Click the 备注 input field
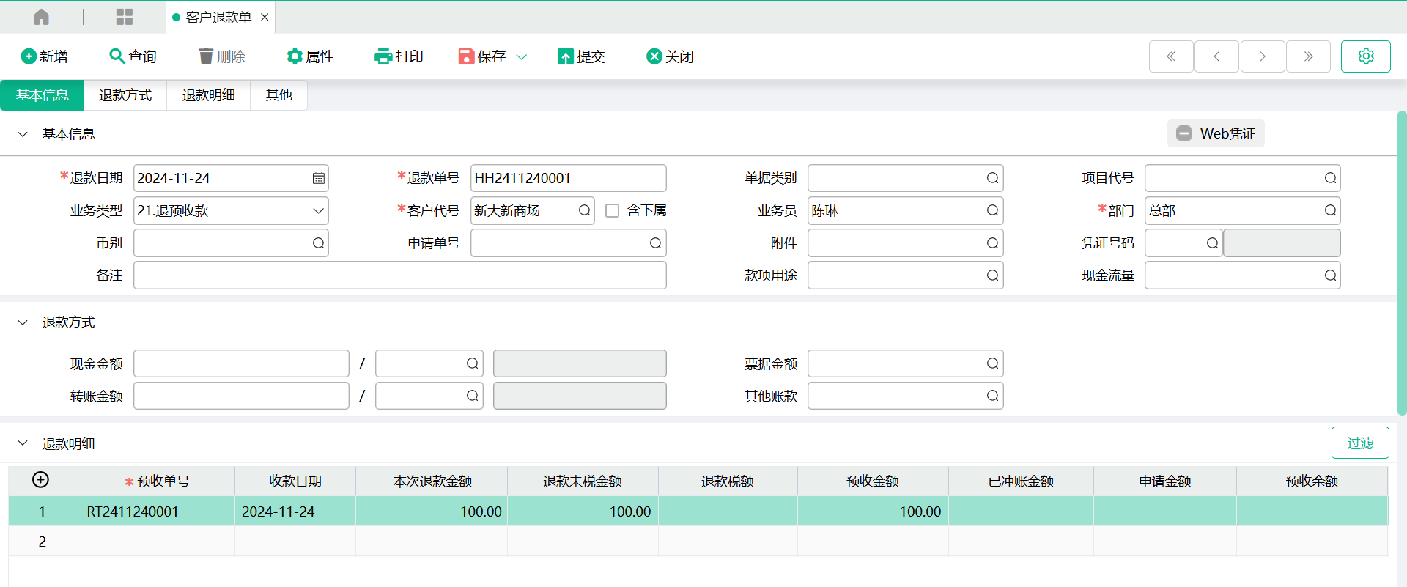 coord(400,276)
